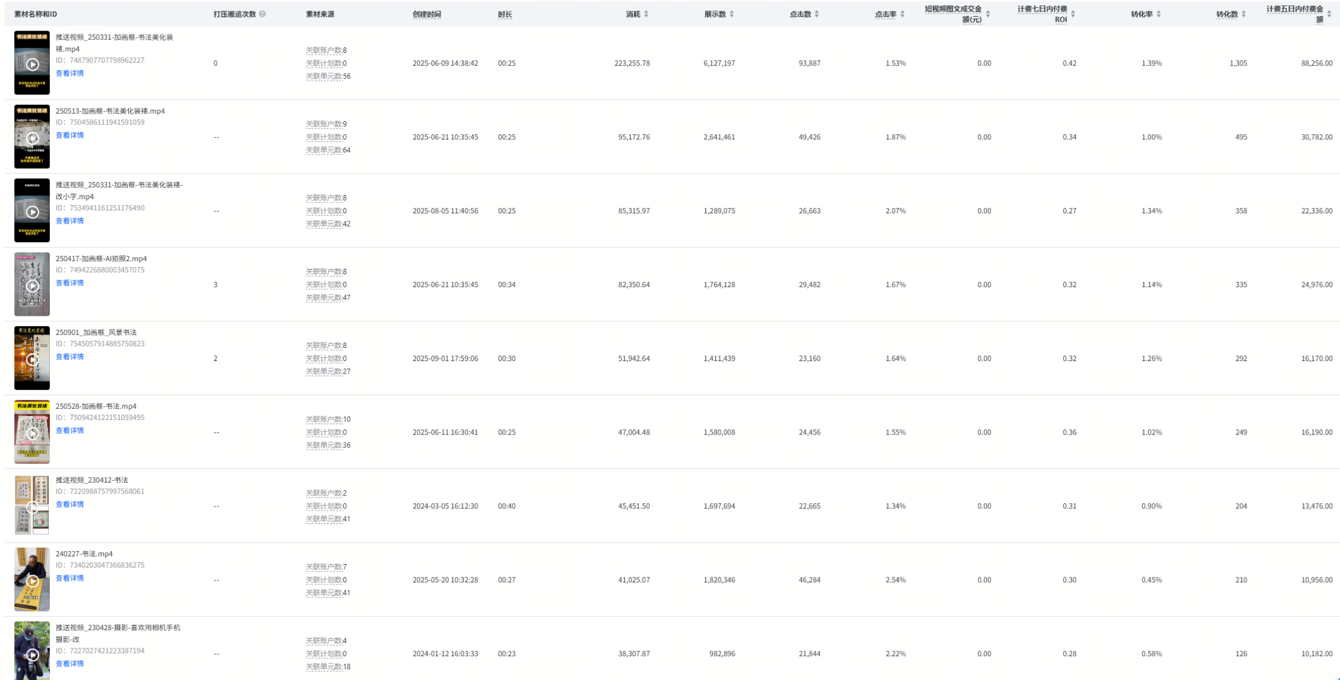This screenshot has height=680, width=1340.
Task: Click the 点击率 value 2.54%
Action: pos(895,580)
